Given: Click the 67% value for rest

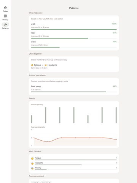Looking at the screenshot, I should click(x=115, y=33).
